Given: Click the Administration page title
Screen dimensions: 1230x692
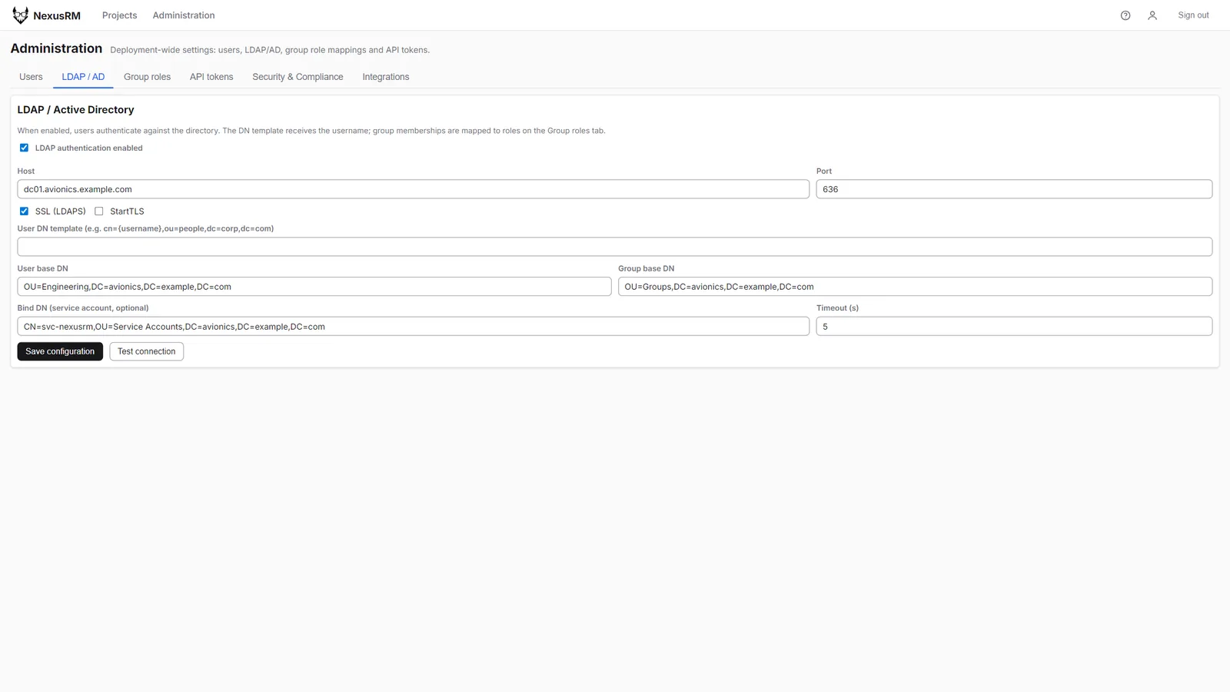Looking at the screenshot, I should (x=56, y=48).
